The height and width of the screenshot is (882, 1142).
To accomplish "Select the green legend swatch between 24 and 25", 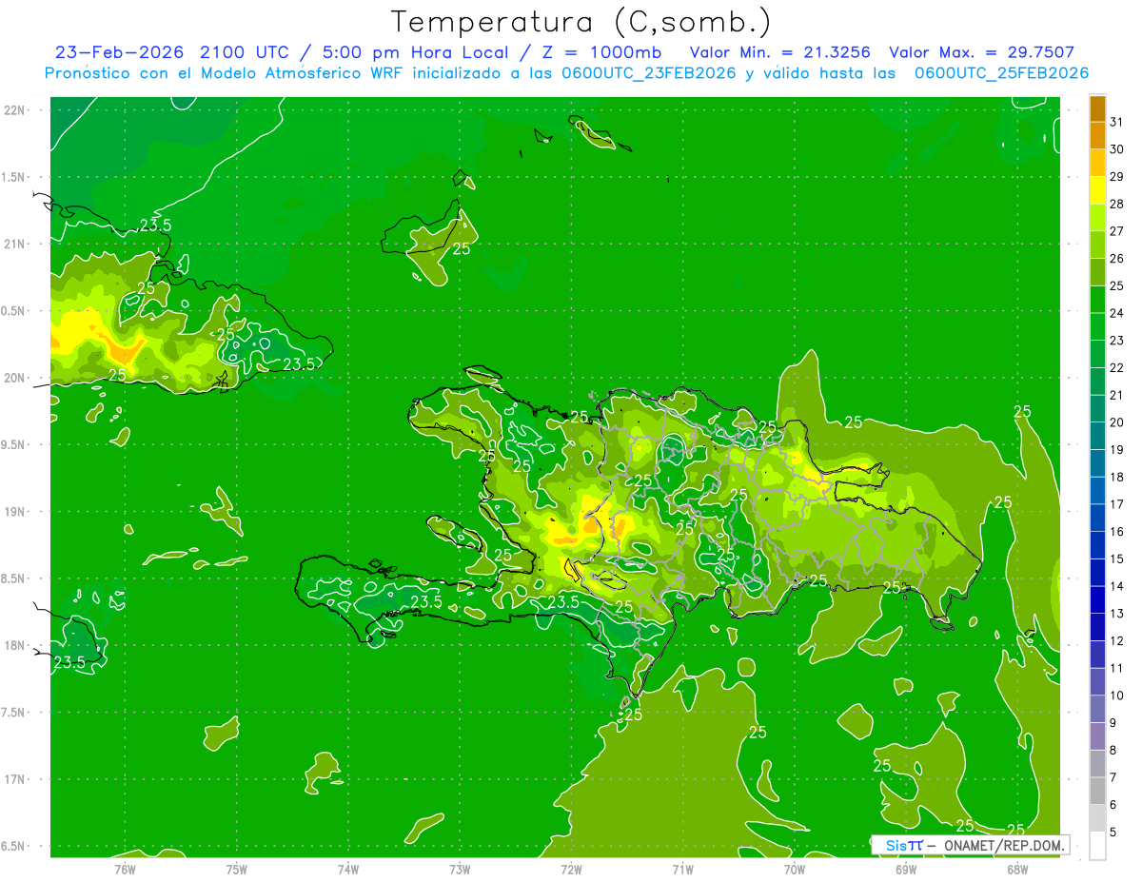I will tap(1097, 300).
